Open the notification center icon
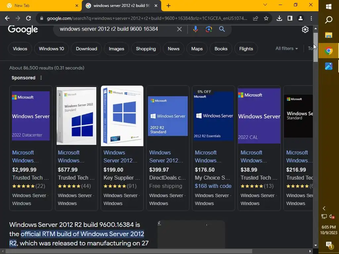Screen dimensions: 339x254 (329, 245)
